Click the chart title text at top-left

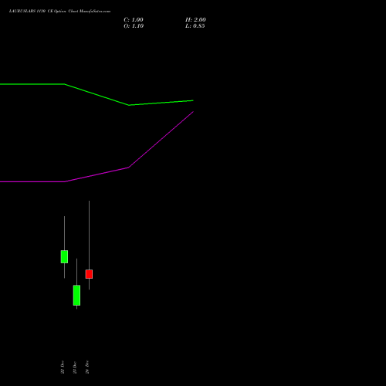click(x=59, y=11)
